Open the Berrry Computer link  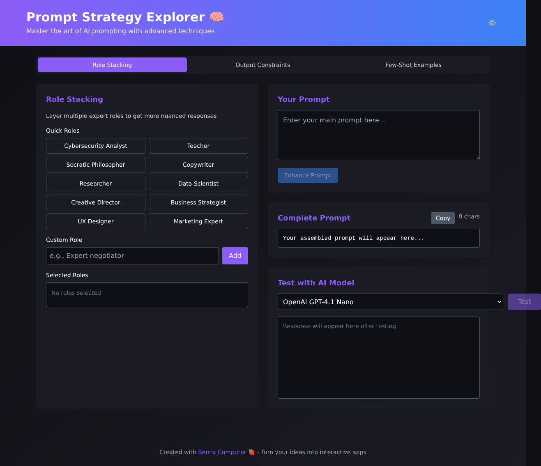[222, 452]
